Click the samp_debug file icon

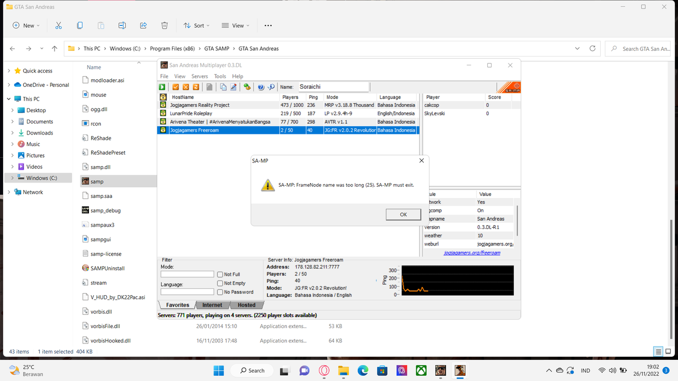point(85,210)
